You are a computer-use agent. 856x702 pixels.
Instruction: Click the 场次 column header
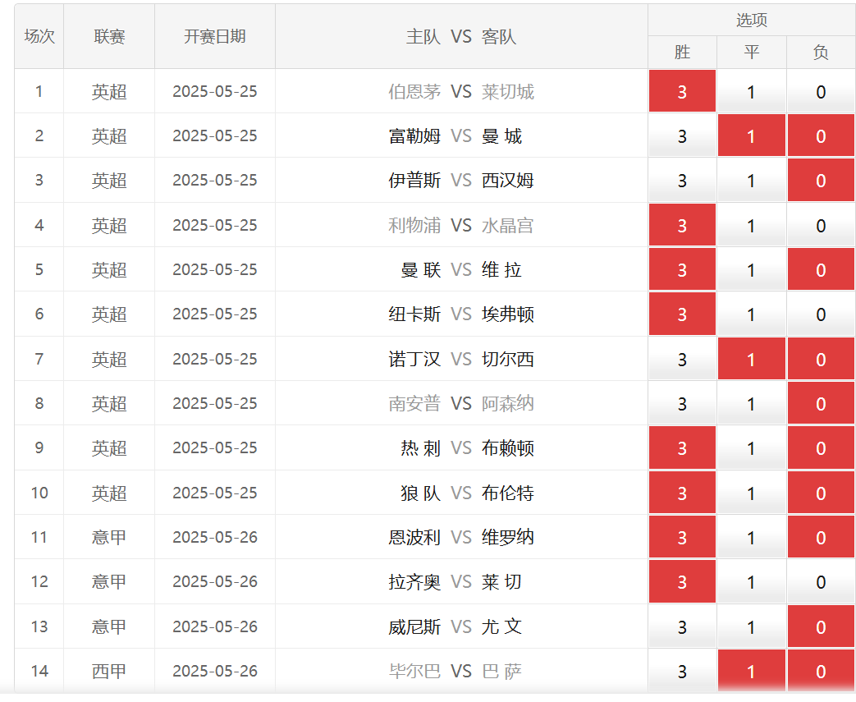point(39,36)
